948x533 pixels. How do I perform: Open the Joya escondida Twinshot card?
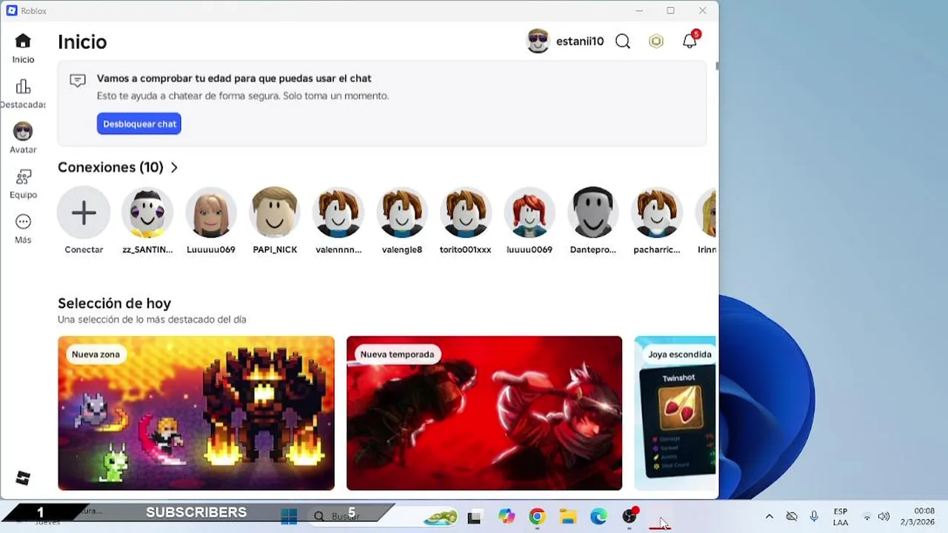click(x=675, y=413)
